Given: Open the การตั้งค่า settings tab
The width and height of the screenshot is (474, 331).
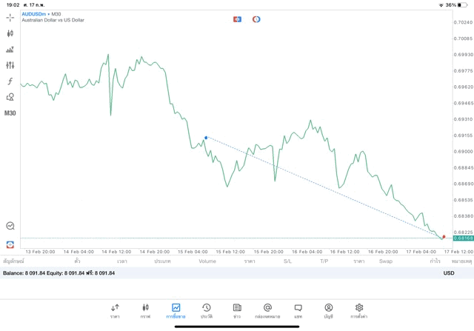Looking at the screenshot, I should point(359,310).
